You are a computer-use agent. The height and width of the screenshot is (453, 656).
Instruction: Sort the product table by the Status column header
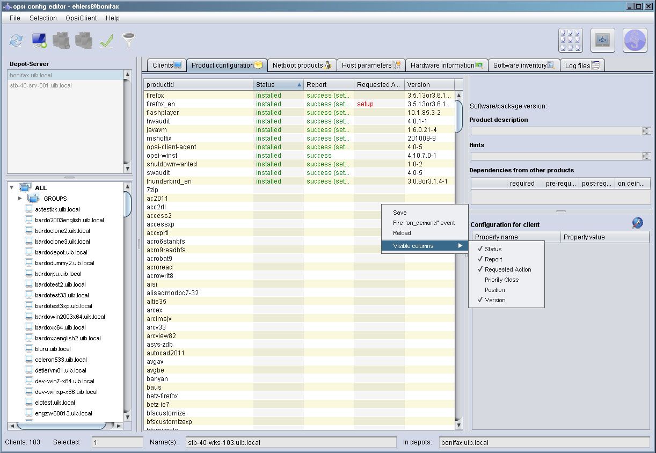pos(278,85)
